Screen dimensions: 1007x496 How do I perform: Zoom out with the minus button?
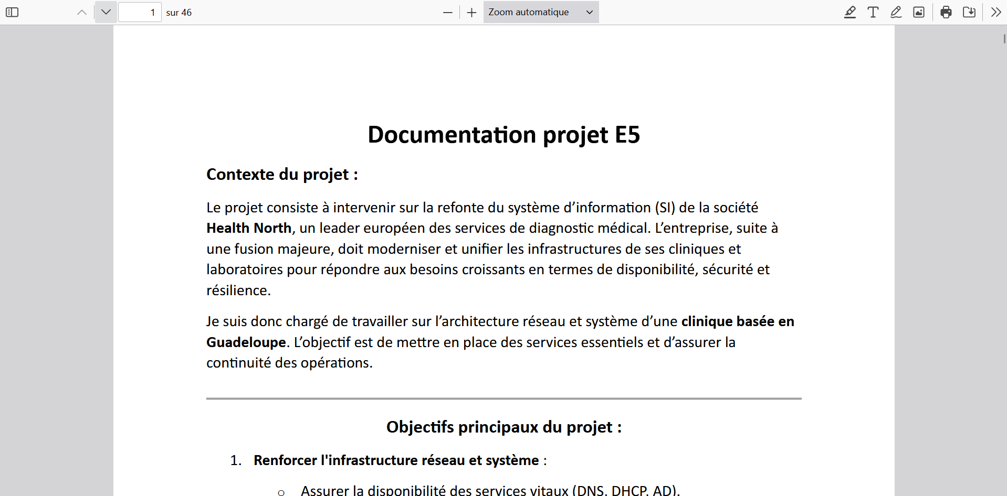447,13
